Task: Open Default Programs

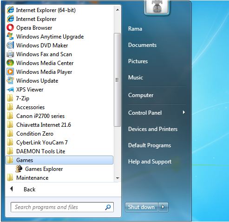Action: pos(150,145)
